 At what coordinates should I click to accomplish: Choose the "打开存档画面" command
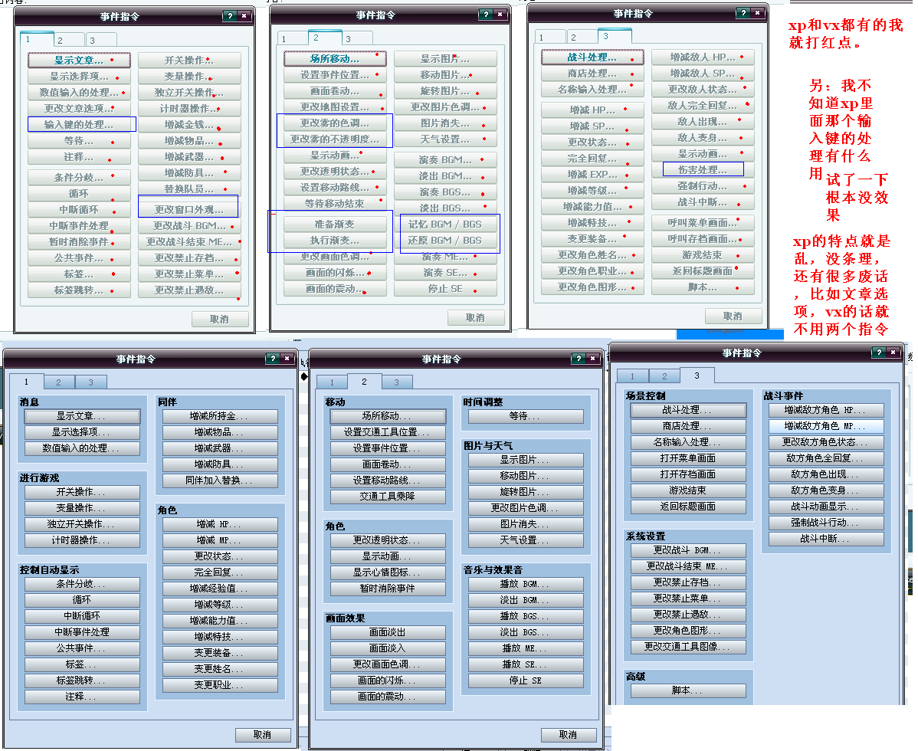688,474
